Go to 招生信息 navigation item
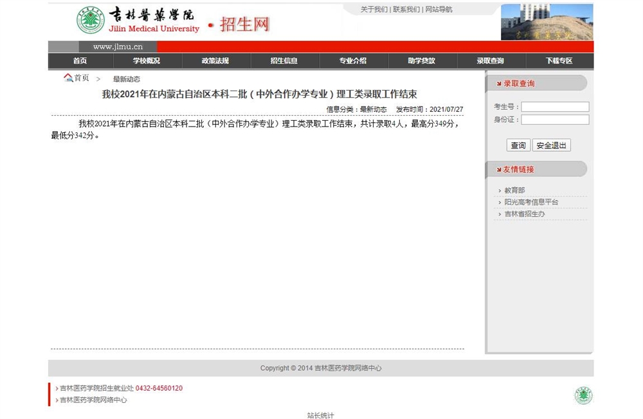This screenshot has height=419, width=643. (x=284, y=60)
